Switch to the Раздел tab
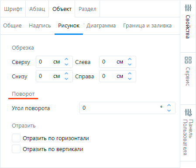This screenshot has height=168, width=196. tap(87, 9)
